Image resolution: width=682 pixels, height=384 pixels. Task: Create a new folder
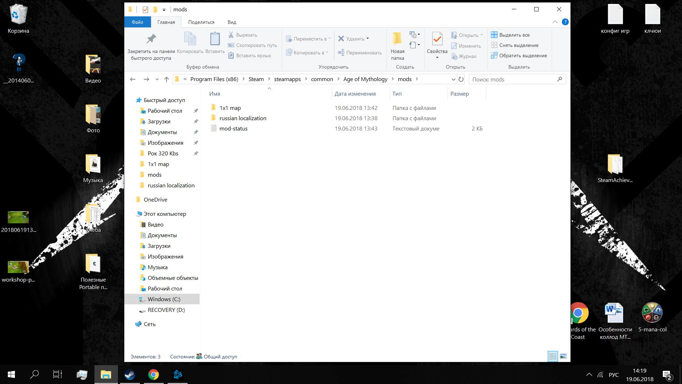(x=397, y=46)
